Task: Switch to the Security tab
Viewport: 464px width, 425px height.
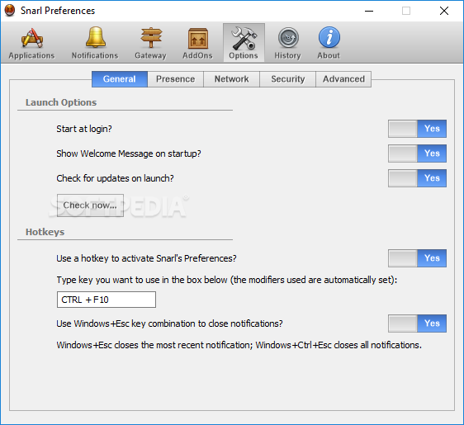Action: (288, 79)
